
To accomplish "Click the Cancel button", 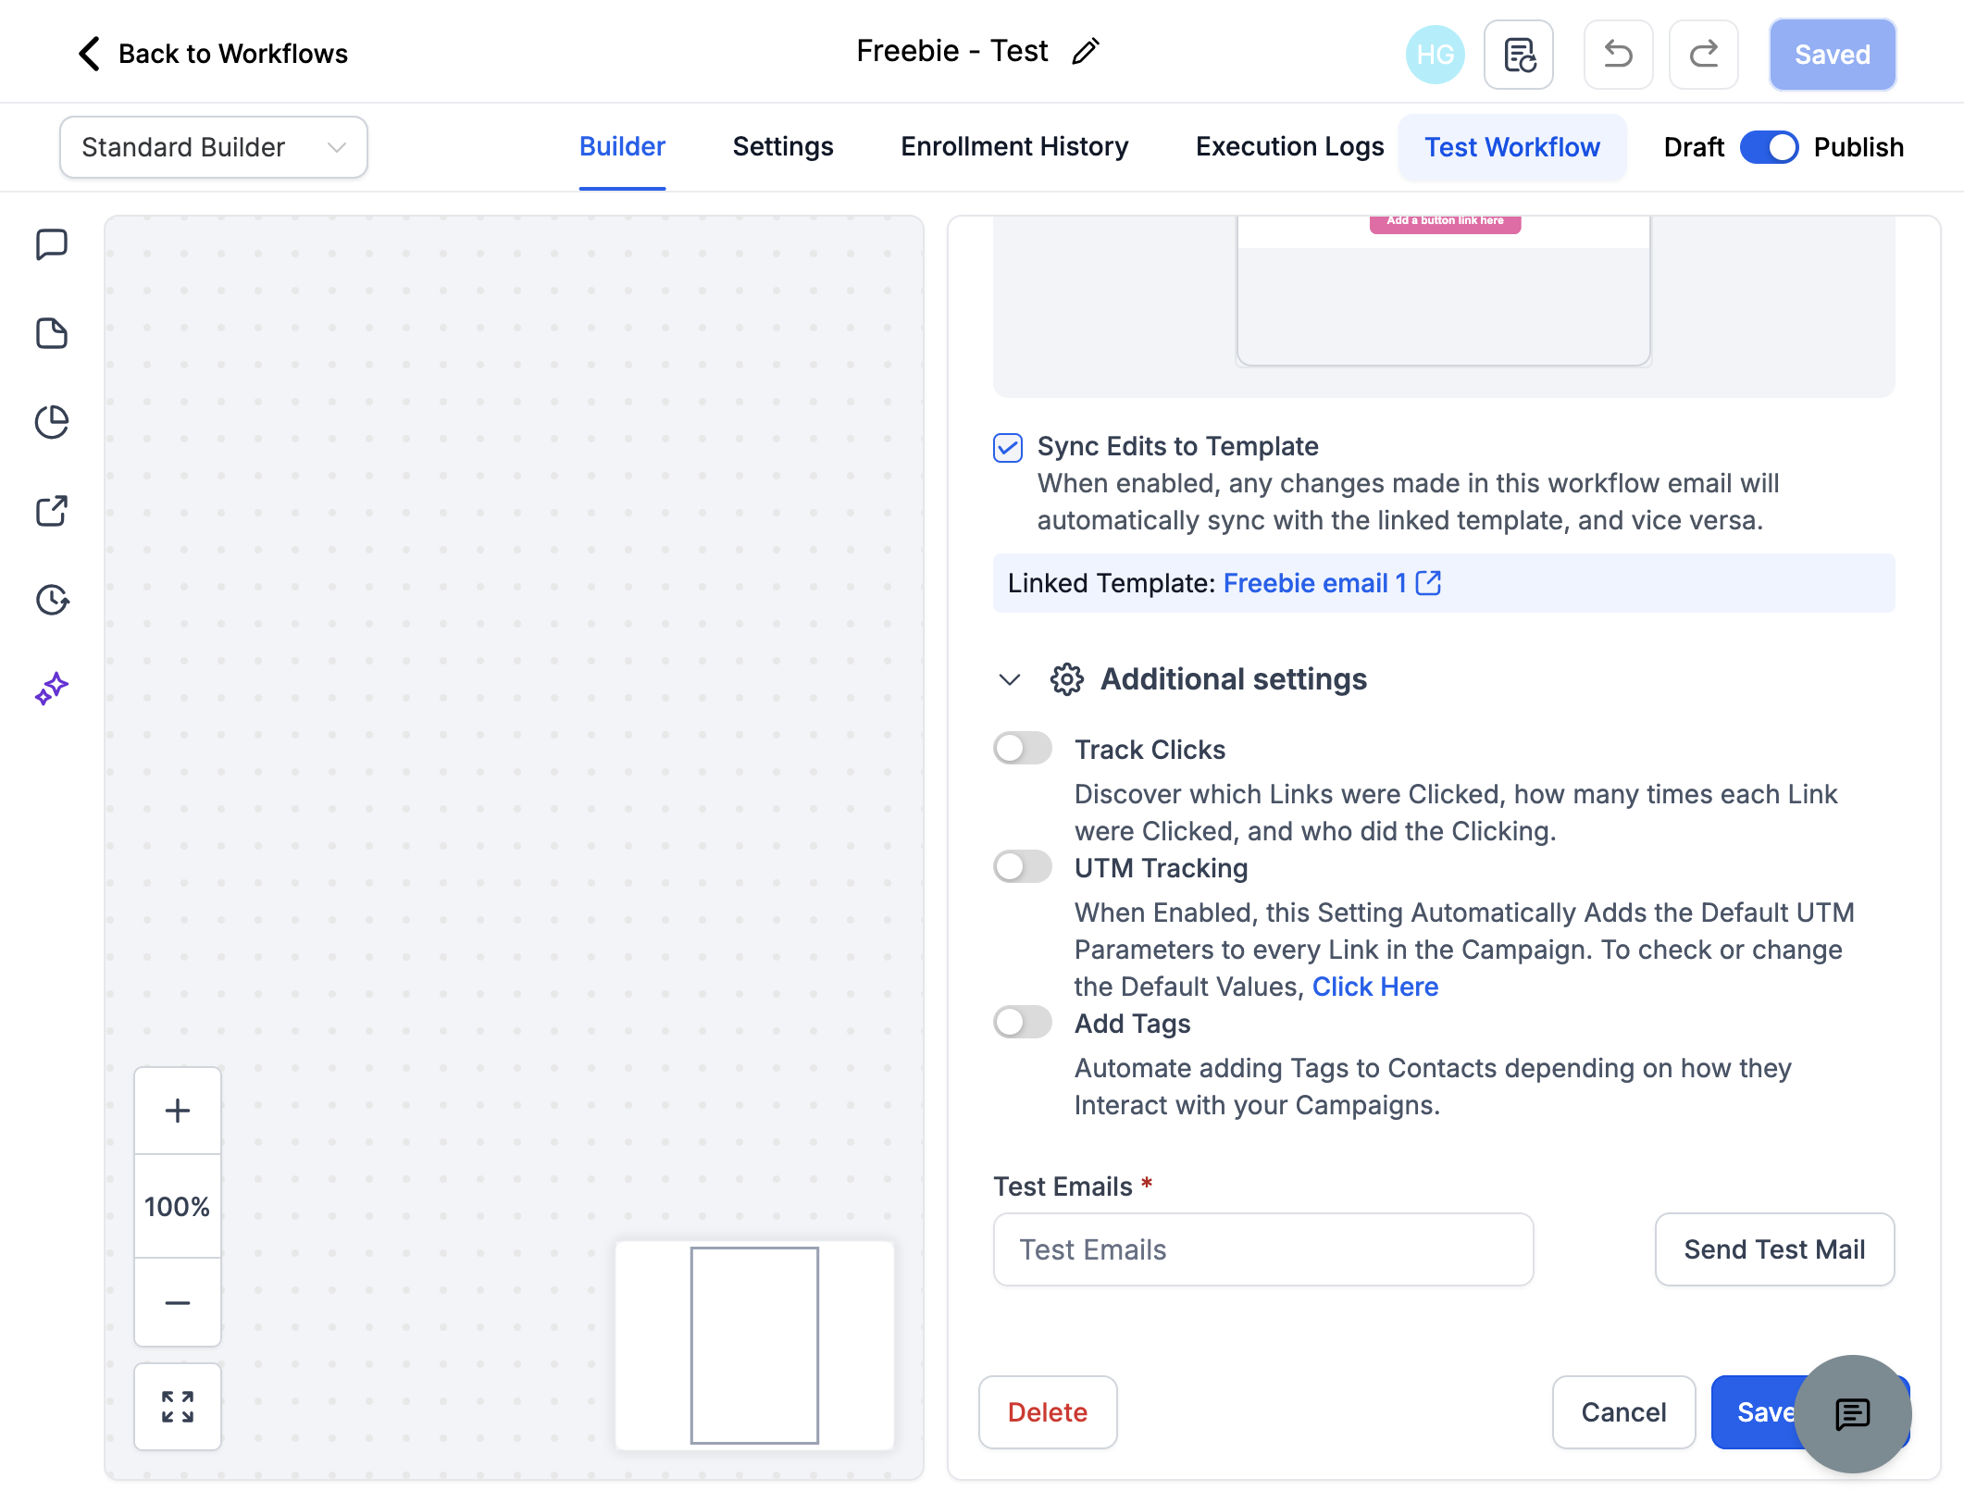I will (x=1623, y=1412).
